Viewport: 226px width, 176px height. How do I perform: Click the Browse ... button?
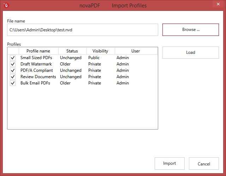point(191,30)
